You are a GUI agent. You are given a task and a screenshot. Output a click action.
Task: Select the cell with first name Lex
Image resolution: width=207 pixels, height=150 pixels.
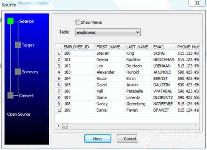(x=109, y=66)
